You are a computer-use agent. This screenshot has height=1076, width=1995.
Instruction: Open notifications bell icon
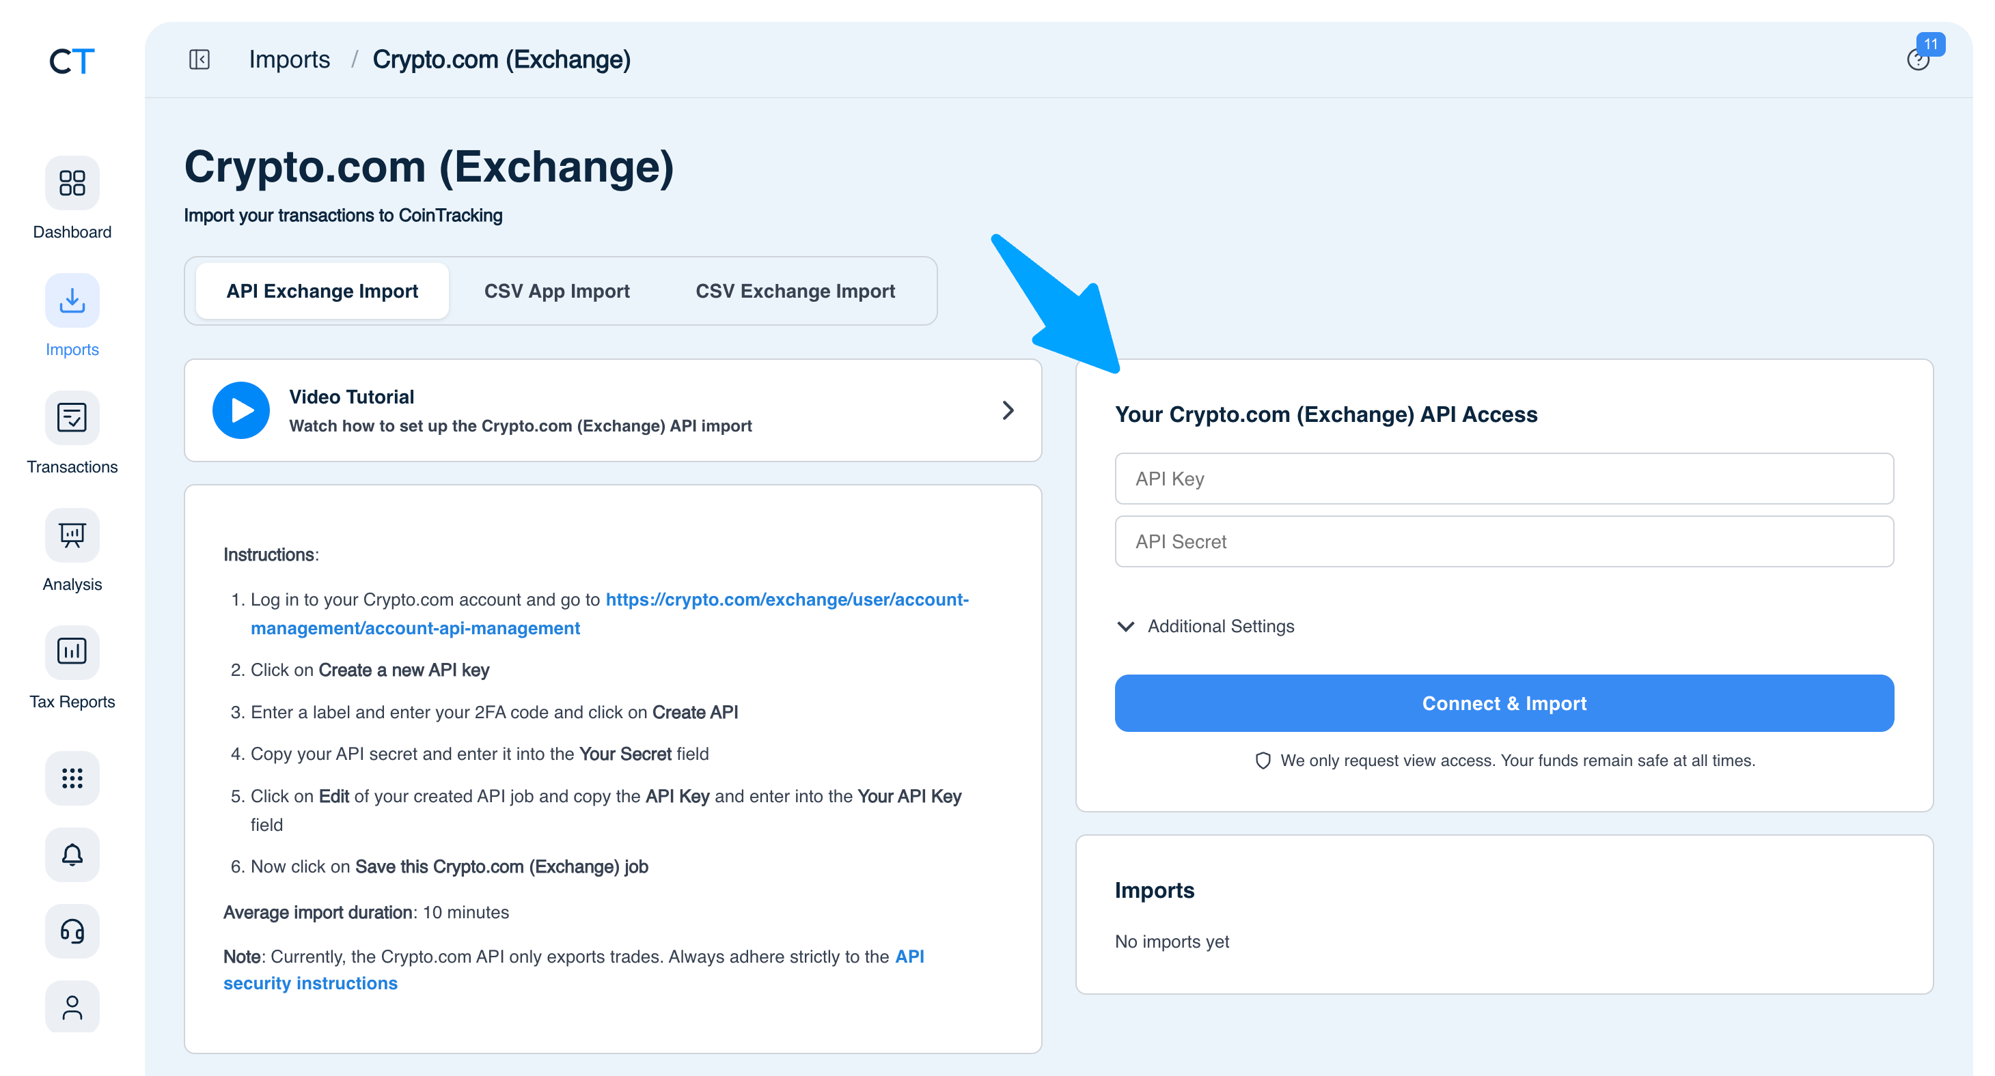[72, 855]
